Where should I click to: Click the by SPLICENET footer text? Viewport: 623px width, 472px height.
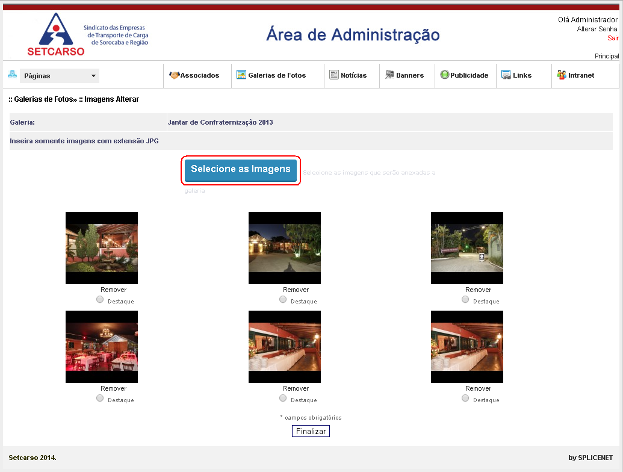pos(590,458)
